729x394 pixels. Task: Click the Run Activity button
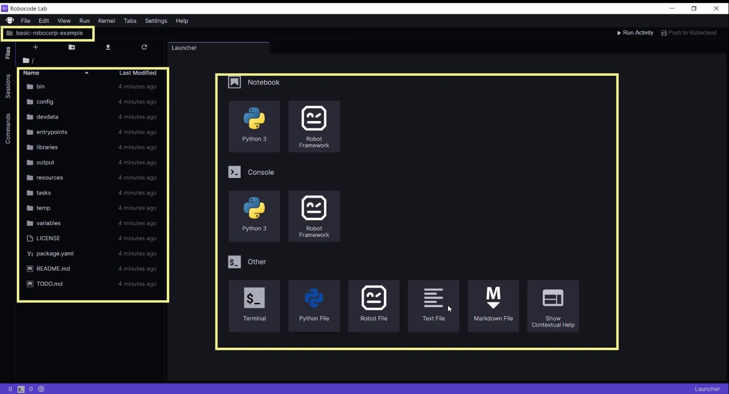635,33
